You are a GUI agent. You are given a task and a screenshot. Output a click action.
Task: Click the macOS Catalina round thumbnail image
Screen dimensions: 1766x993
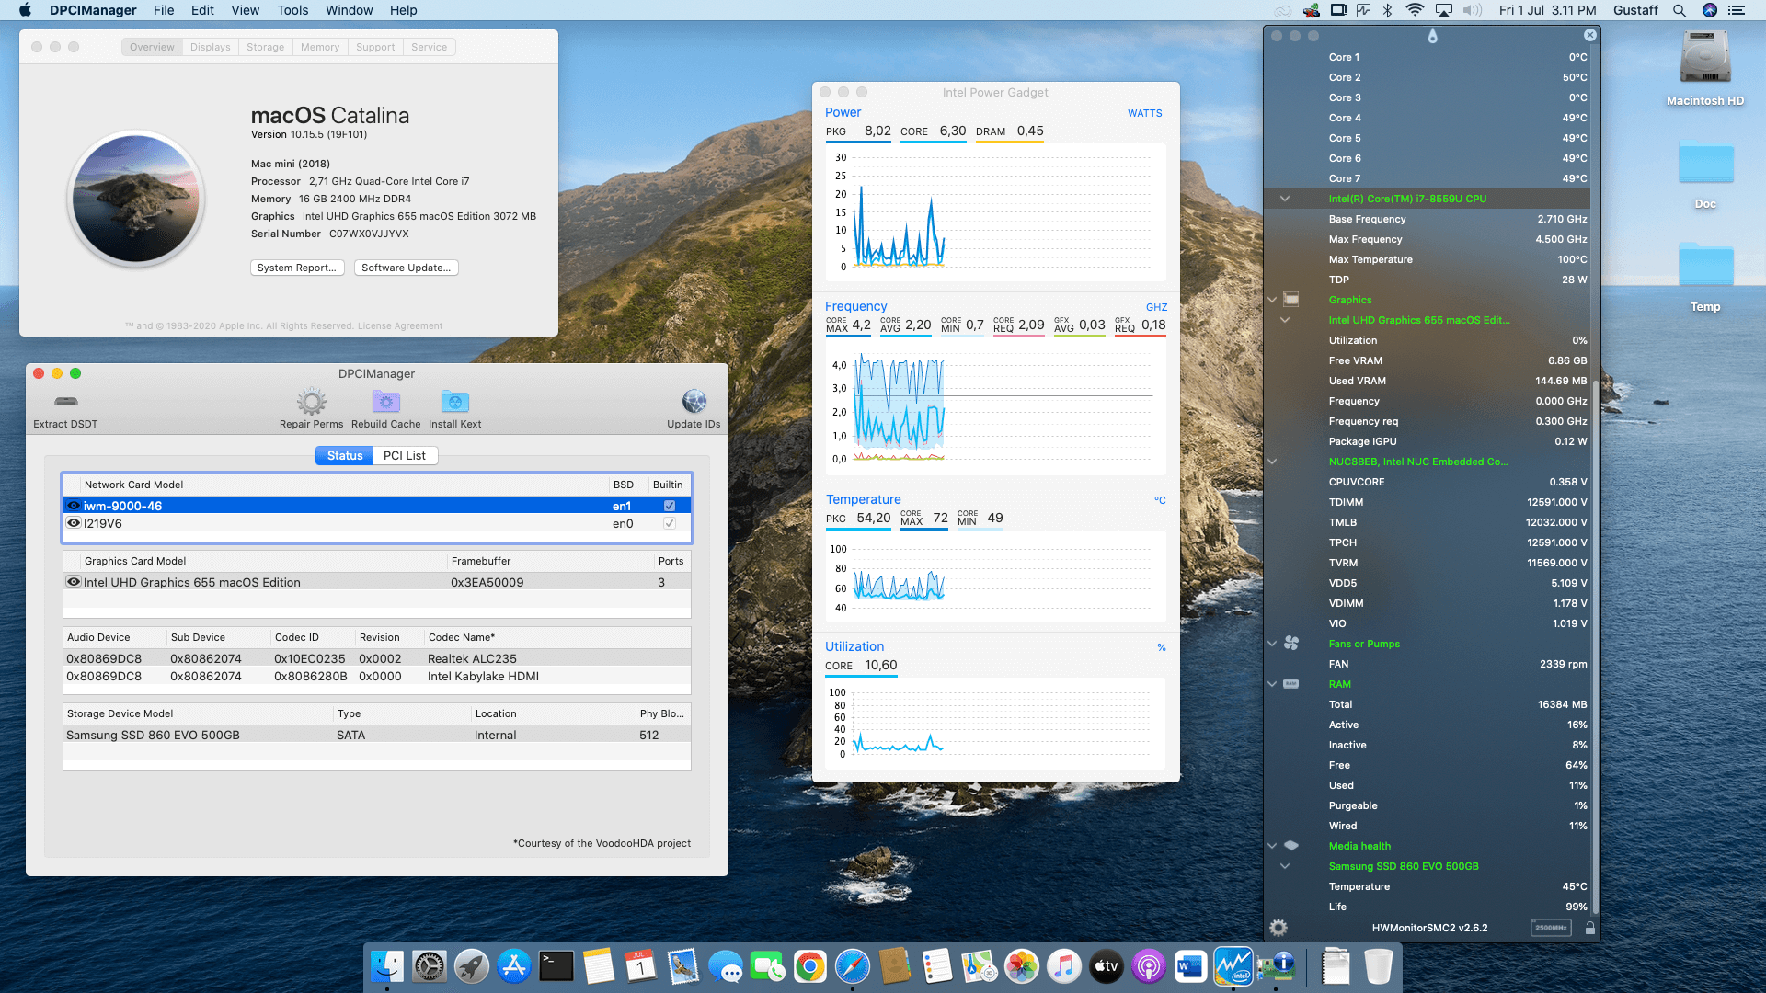point(136,199)
